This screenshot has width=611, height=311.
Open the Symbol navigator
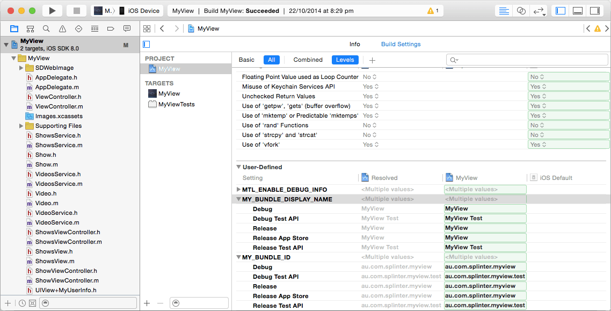30,28
